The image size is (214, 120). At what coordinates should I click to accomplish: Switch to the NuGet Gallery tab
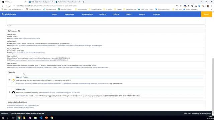coord(67,2)
